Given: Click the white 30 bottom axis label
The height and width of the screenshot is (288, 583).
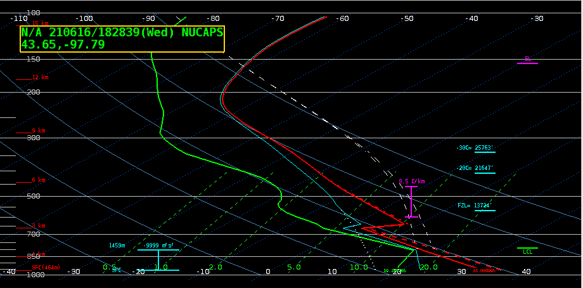Looking at the screenshot, I should click(x=462, y=272).
